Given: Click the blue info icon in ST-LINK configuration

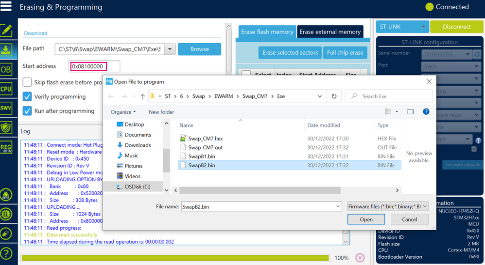Looking at the screenshot, I should click(478, 140).
